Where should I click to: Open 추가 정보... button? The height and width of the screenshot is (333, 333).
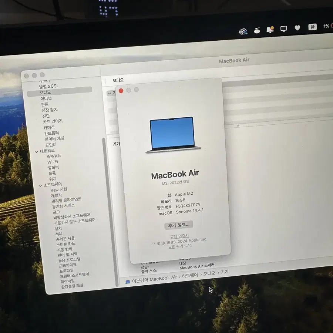point(179,225)
